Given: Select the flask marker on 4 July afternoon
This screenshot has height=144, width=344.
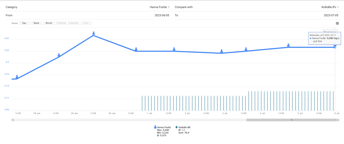Looking at the screenshot, I should (289, 45).
